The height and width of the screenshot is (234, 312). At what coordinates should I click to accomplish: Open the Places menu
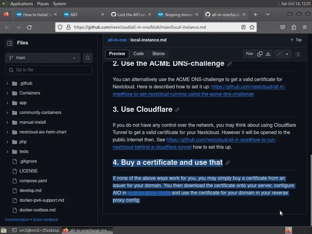pyautogui.click(x=43, y=4)
